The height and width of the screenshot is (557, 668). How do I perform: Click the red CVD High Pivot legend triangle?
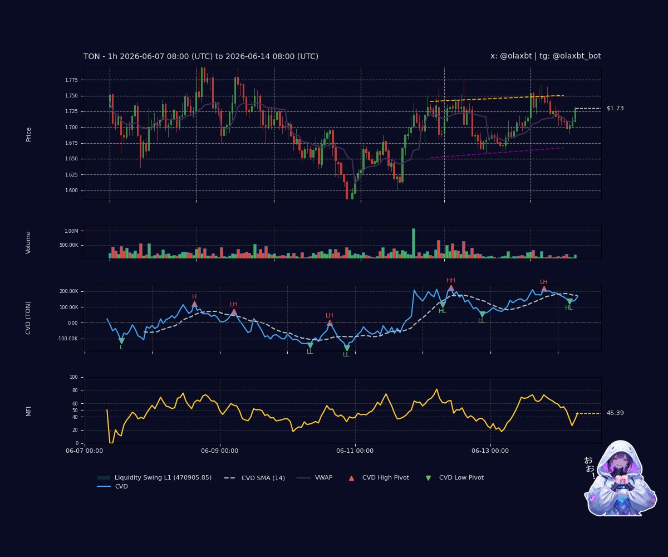pos(351,478)
